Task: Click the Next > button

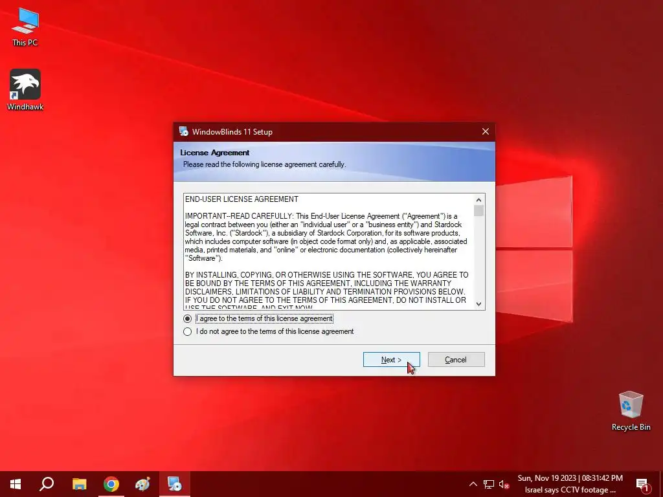Action: pos(391,360)
